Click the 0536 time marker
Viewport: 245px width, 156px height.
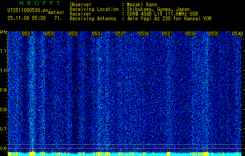coord(143,34)
